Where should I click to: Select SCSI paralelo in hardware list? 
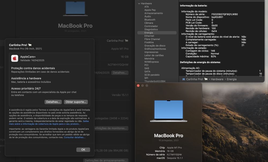tap(152, 75)
